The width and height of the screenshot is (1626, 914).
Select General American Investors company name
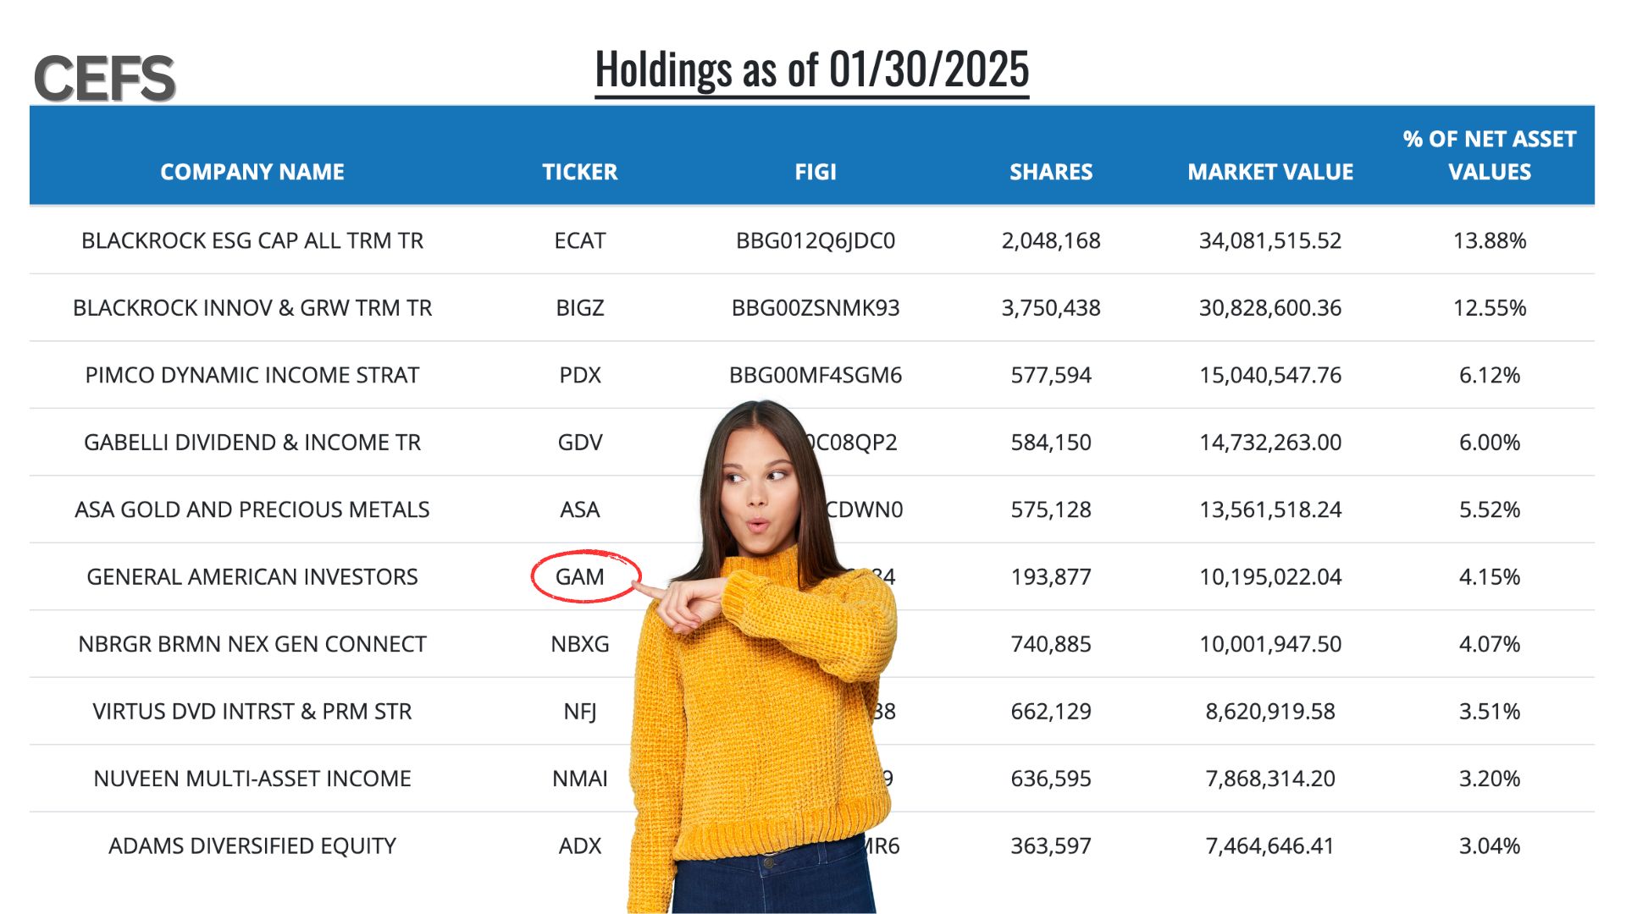tap(252, 577)
